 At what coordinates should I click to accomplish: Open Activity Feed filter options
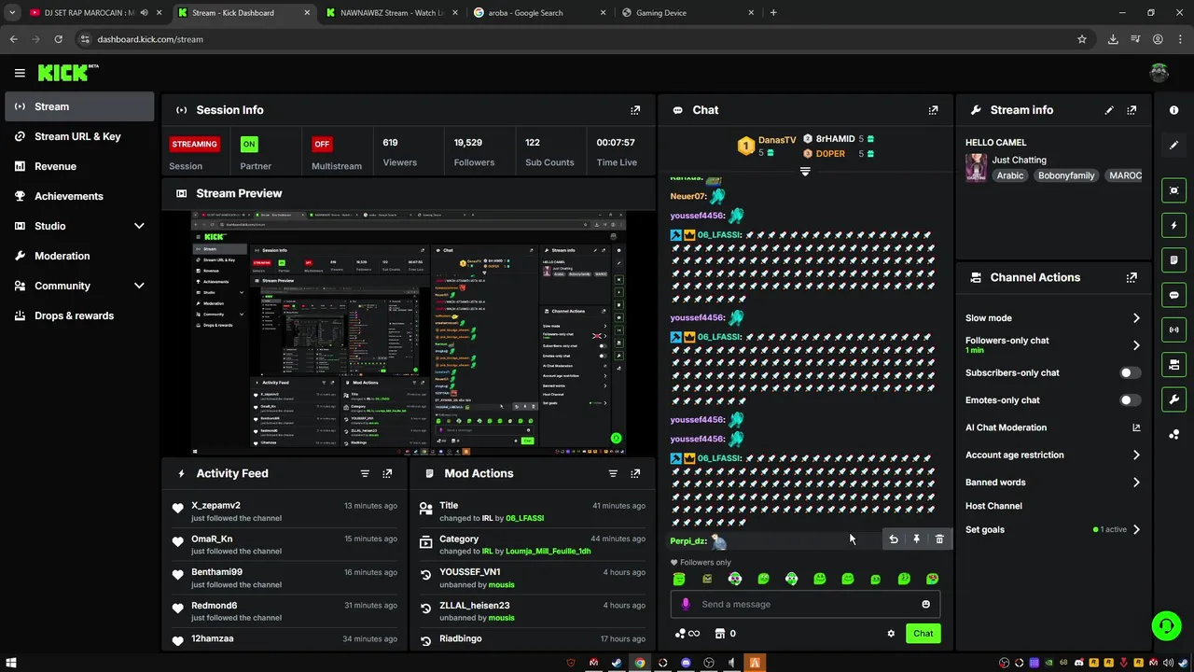365,473
